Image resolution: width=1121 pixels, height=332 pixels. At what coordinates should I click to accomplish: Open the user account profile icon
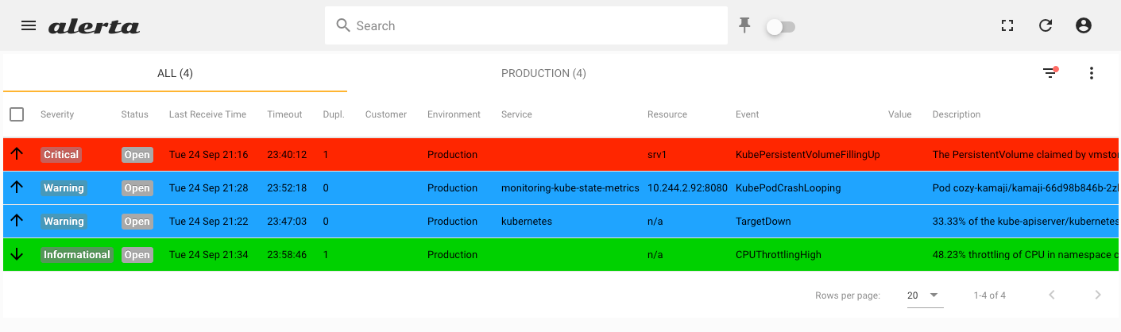(1084, 25)
